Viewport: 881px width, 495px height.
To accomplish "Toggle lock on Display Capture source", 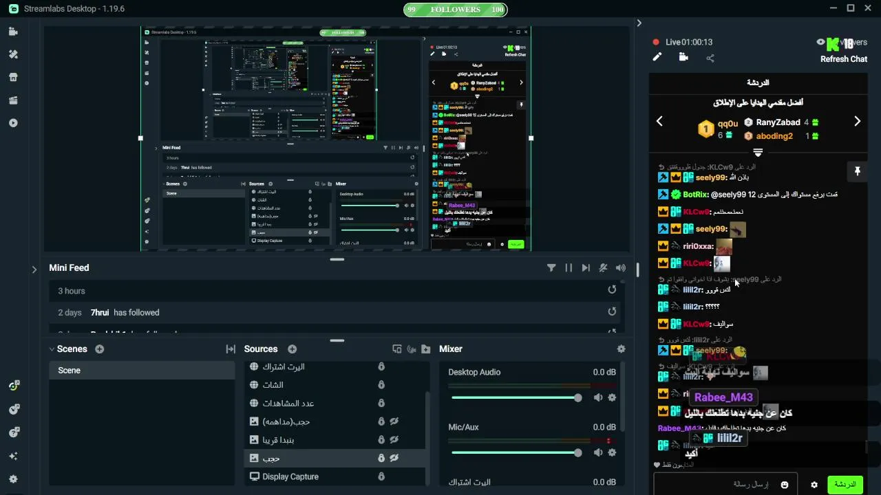I will (x=381, y=476).
